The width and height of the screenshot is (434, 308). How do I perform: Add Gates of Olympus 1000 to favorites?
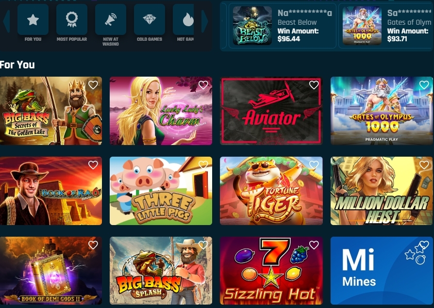click(x=424, y=85)
